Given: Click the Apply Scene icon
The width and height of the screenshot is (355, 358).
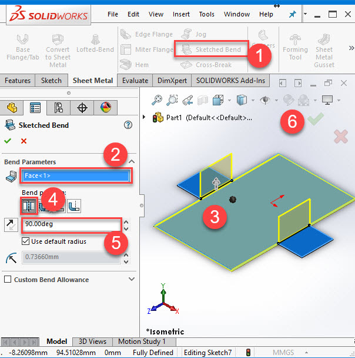Looking at the screenshot, I should tap(304, 100).
